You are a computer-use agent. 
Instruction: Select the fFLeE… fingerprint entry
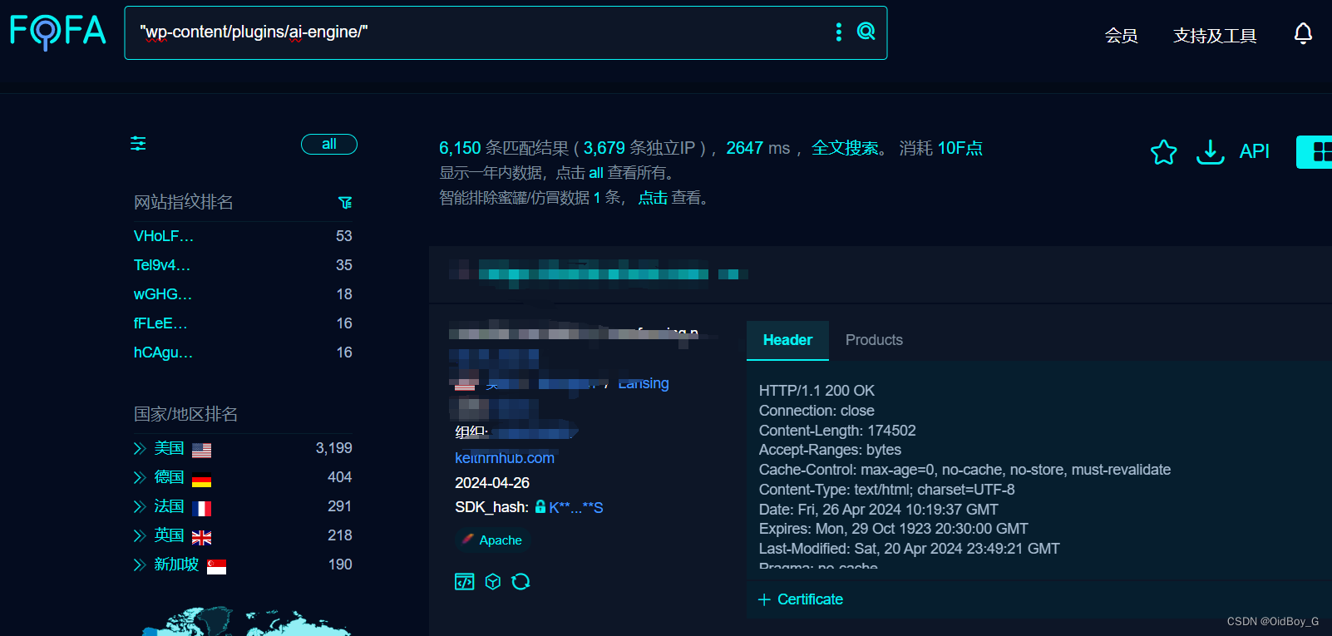pos(160,323)
